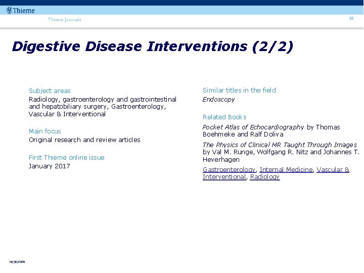The width and height of the screenshot is (364, 273).
Task: Follow the Vascular & Interventional link
Action: tap(276, 173)
